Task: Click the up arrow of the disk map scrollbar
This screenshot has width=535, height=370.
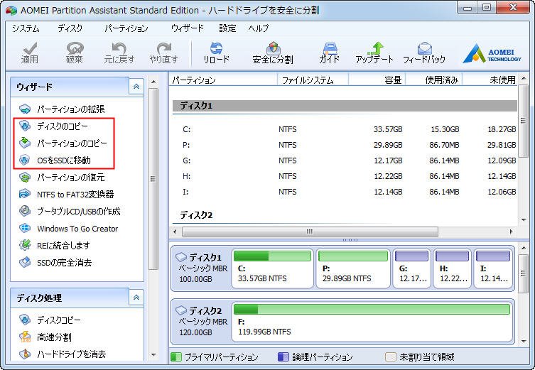Action: click(x=524, y=248)
